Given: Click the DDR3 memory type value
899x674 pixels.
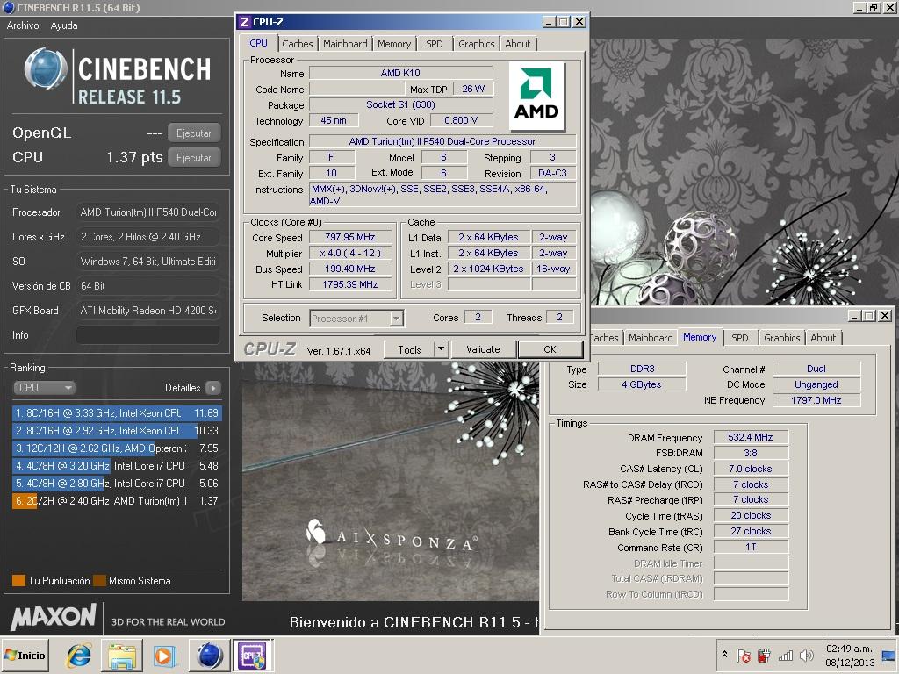Looking at the screenshot, I should click(642, 369).
